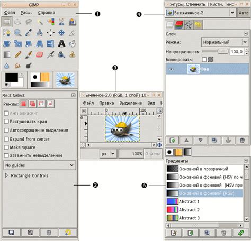Open the px unit dropdown
The image size is (251, 241).
tap(107, 154)
